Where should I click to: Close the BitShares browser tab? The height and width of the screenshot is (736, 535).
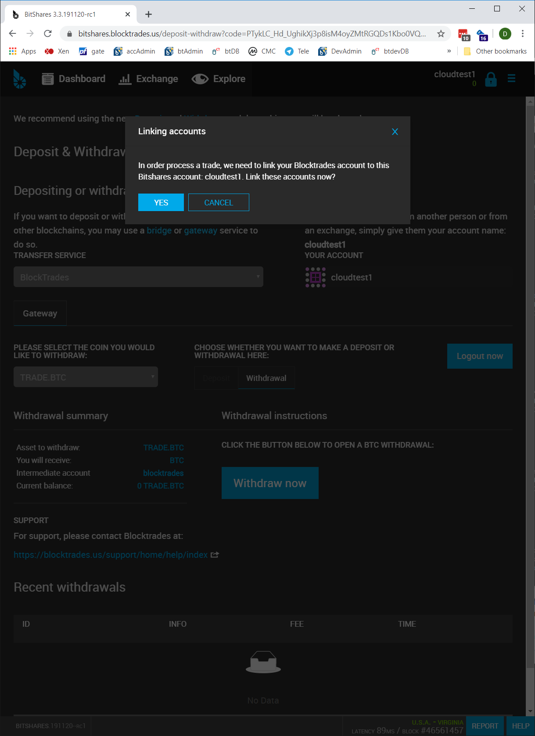click(x=128, y=14)
